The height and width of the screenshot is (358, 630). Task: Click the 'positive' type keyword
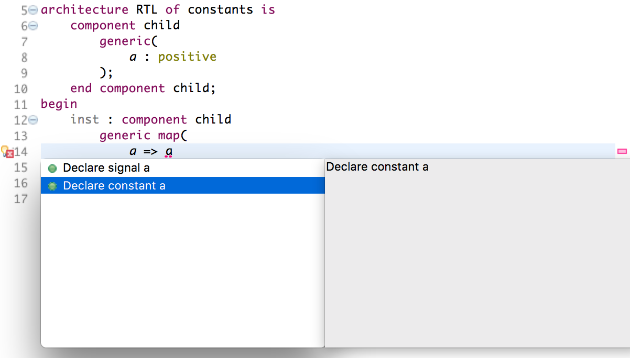tap(187, 57)
